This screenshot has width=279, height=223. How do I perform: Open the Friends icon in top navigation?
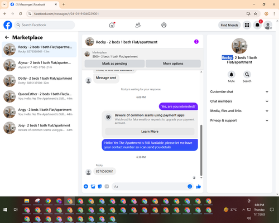coord(138,25)
